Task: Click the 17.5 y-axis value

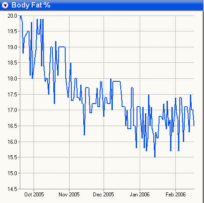Action: tap(12, 94)
